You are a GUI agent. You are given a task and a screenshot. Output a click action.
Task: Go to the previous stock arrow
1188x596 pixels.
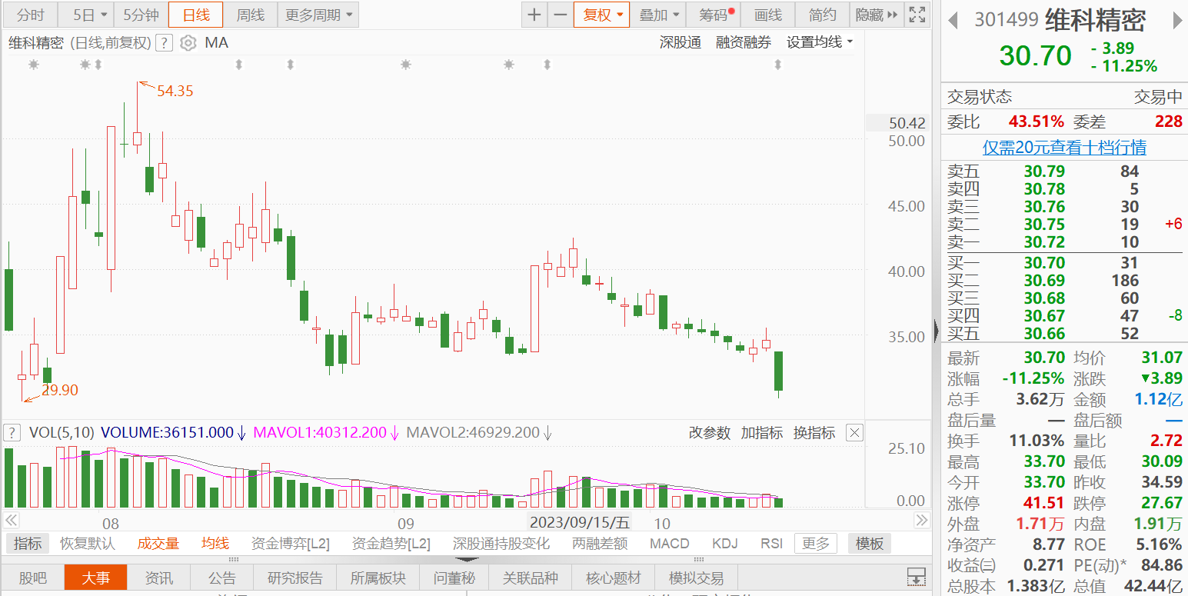(953, 20)
